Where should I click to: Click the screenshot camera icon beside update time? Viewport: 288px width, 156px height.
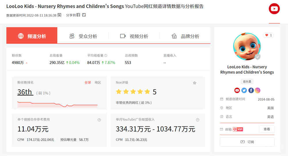(x=59, y=15)
